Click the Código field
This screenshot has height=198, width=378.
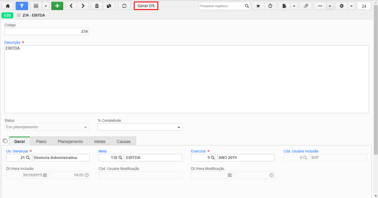(47, 31)
